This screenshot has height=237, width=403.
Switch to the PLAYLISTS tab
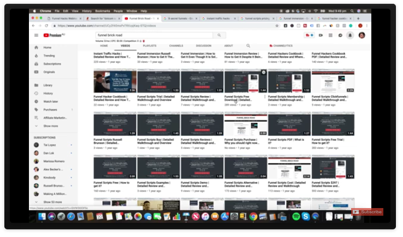click(150, 46)
